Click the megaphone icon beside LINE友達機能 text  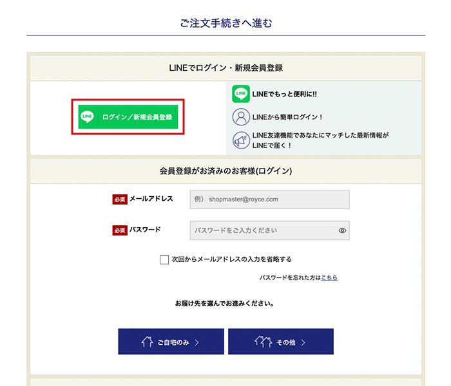(x=241, y=140)
